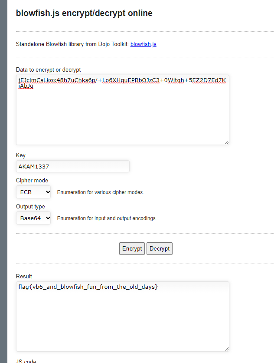
Task: Click the 'Cipher mode' label
Action: (32, 180)
